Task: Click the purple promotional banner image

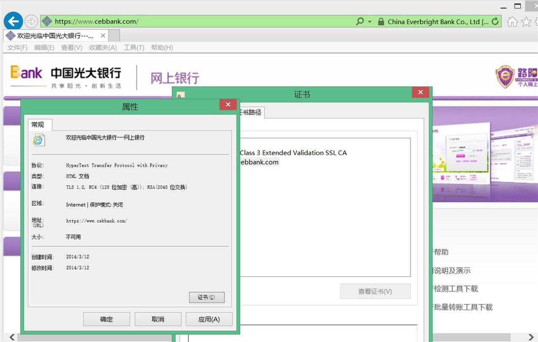Action: pyautogui.click(x=485, y=154)
